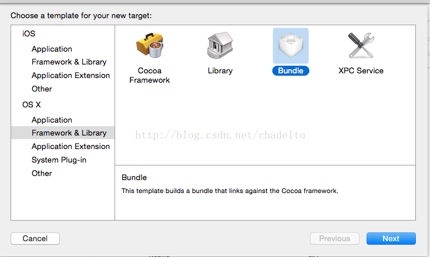Open iOS Application category
Viewport: 430px width, 257px height.
pyautogui.click(x=52, y=49)
